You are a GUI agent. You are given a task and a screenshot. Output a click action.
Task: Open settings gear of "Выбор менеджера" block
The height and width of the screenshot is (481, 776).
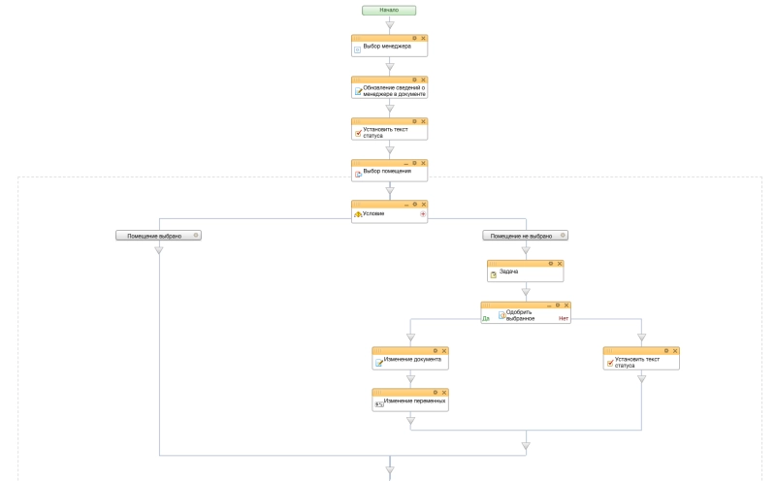pyautogui.click(x=414, y=38)
